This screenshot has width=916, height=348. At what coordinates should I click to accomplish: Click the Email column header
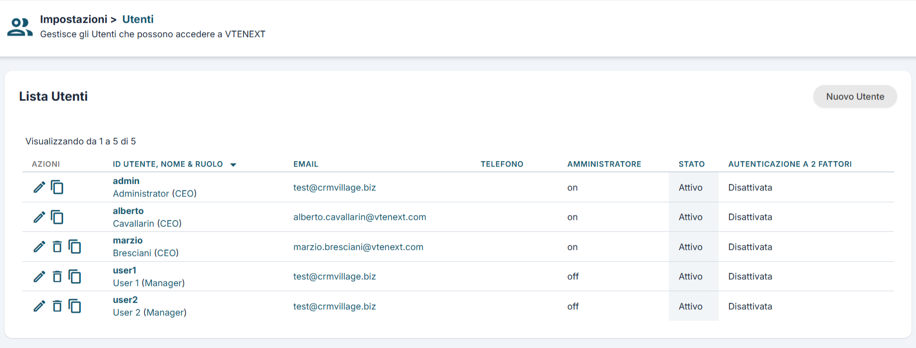coord(306,164)
